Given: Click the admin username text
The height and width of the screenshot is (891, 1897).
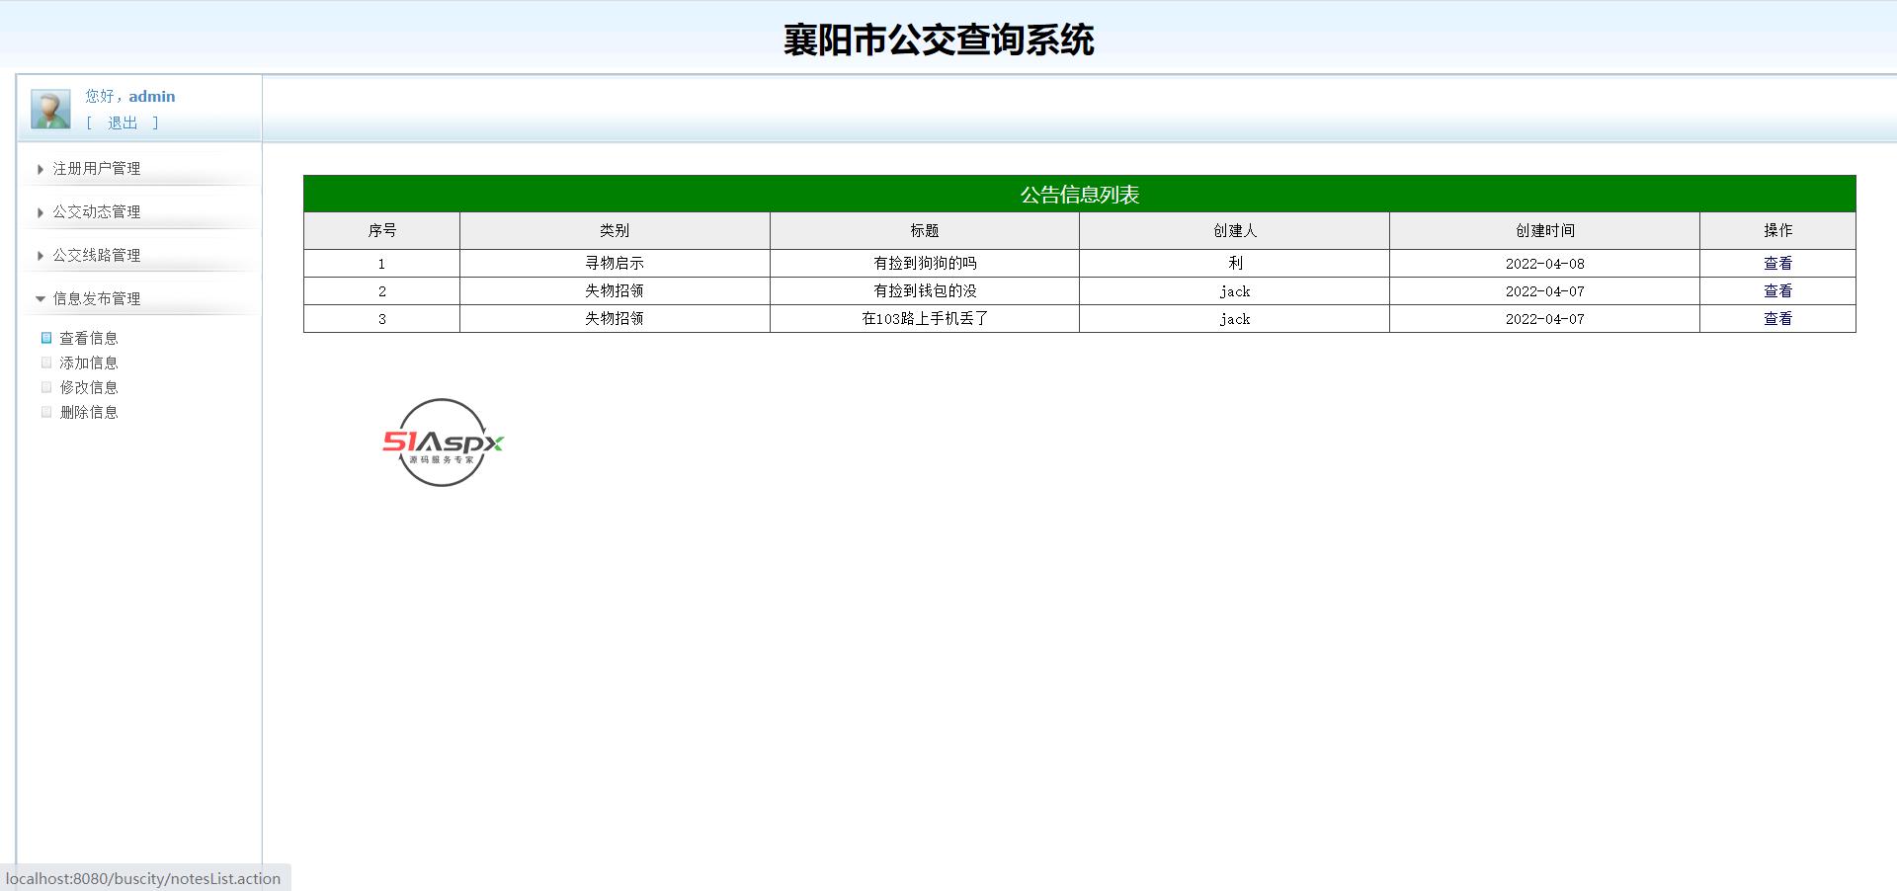Looking at the screenshot, I should 152,97.
